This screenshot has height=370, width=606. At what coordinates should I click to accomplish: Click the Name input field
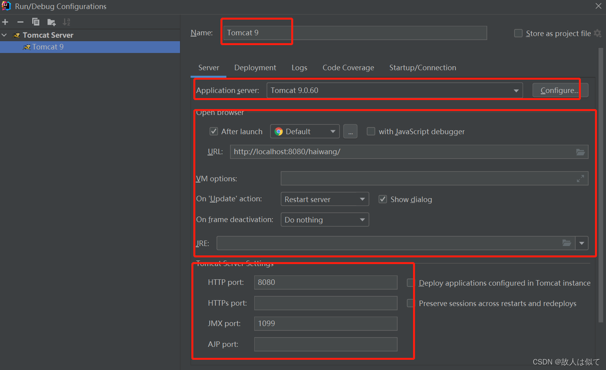tap(355, 33)
